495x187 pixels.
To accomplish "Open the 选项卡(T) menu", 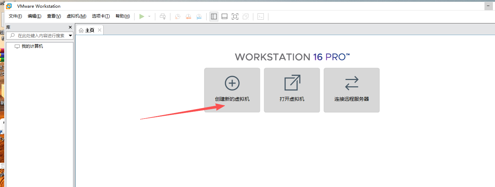I will click(101, 16).
